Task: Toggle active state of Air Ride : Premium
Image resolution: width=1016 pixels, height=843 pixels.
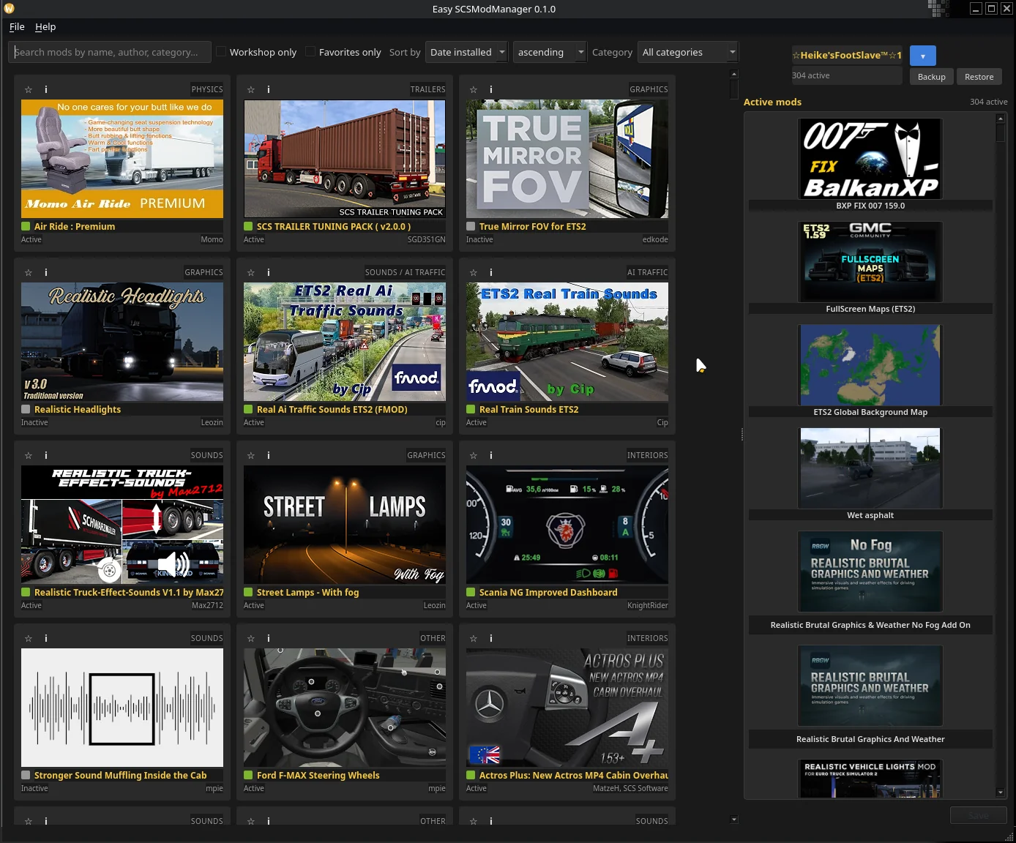Action: (x=26, y=227)
